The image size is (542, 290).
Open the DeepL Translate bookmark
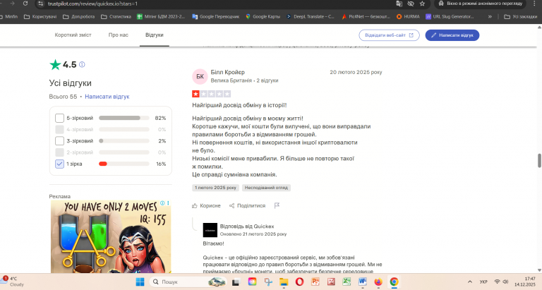[x=311, y=16]
